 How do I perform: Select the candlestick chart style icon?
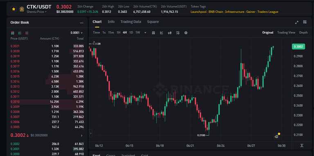170,33
